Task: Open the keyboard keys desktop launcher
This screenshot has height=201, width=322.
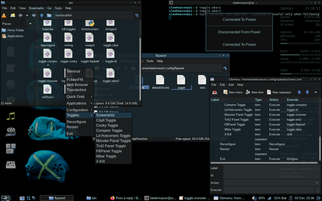Action: pos(11,148)
